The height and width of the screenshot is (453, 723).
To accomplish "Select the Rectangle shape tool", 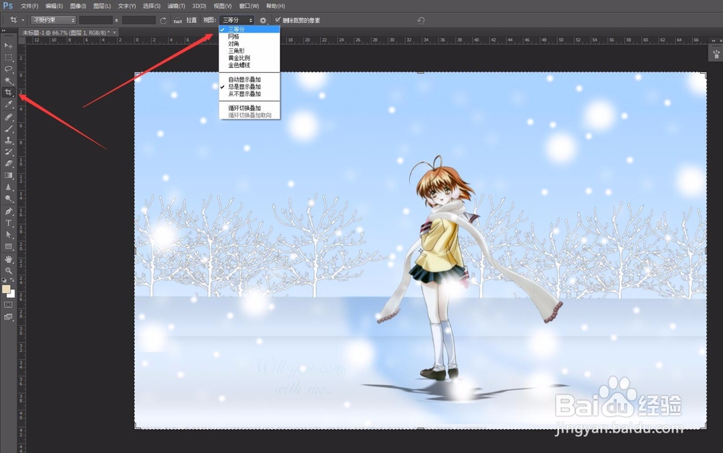I will (8, 246).
